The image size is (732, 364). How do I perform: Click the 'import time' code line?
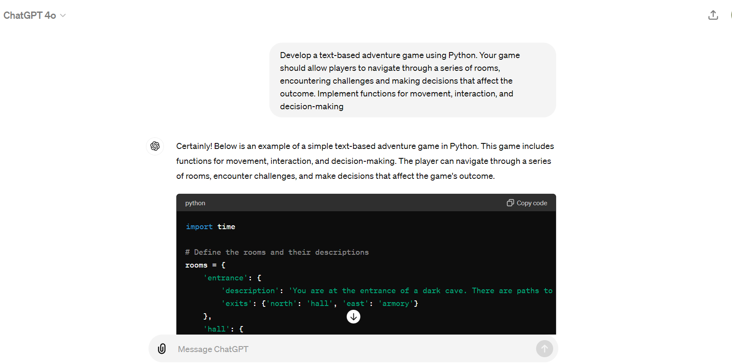(210, 227)
